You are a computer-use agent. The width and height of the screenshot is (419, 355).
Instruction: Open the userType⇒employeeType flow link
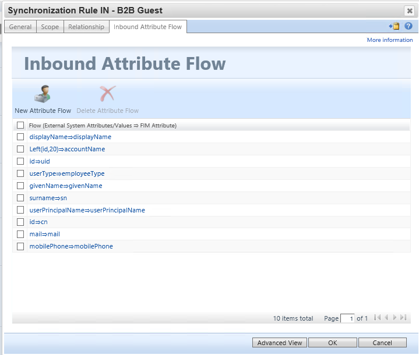click(x=67, y=173)
